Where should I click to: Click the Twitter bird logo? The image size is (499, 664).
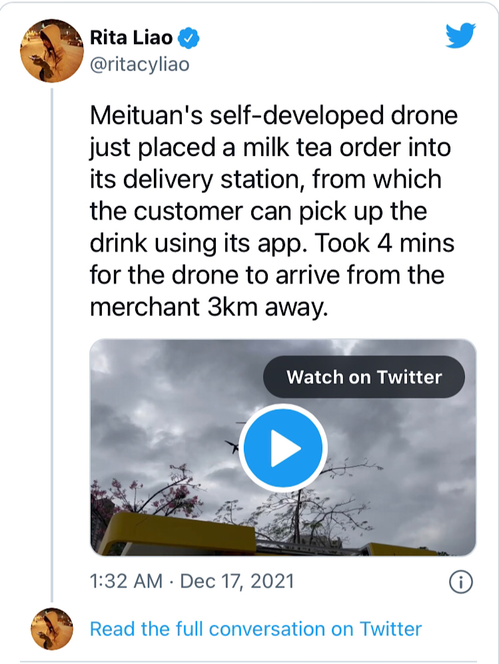[460, 35]
